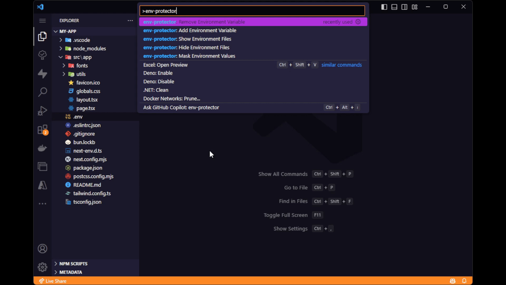Click the Error notification bell icon
506x285 pixels.
(464, 281)
